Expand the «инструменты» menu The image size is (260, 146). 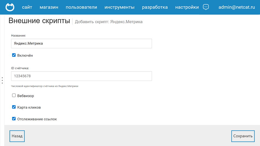pyautogui.click(x=120, y=7)
